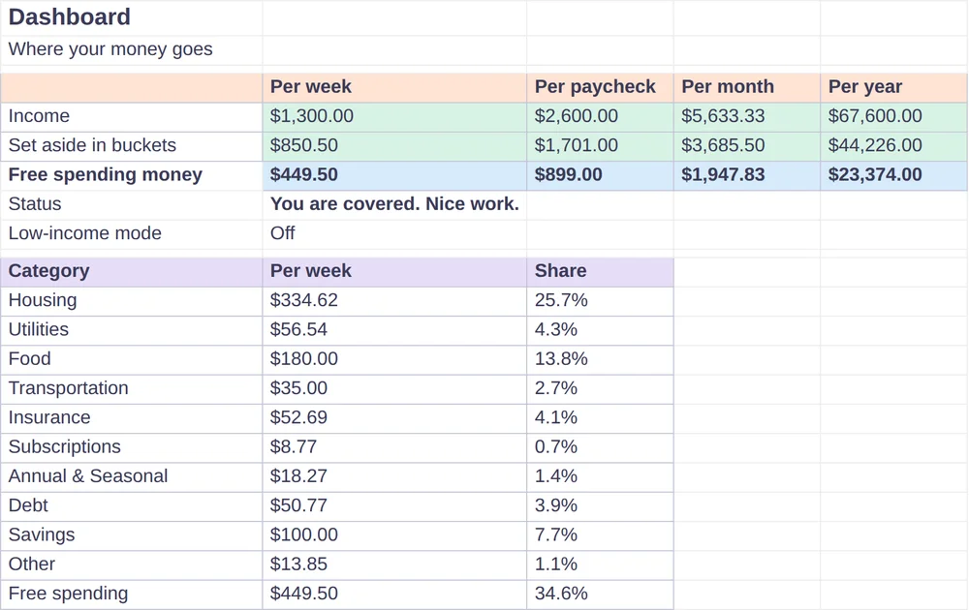
Task: Select the Dashboard title cell
Action: coord(131,17)
